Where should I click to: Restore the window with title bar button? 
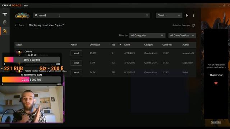pyautogui.click(x=224, y=5)
